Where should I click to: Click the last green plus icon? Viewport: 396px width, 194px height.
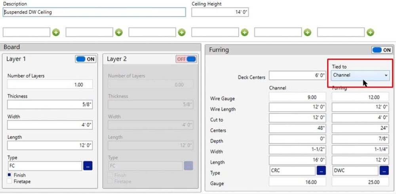370,32
